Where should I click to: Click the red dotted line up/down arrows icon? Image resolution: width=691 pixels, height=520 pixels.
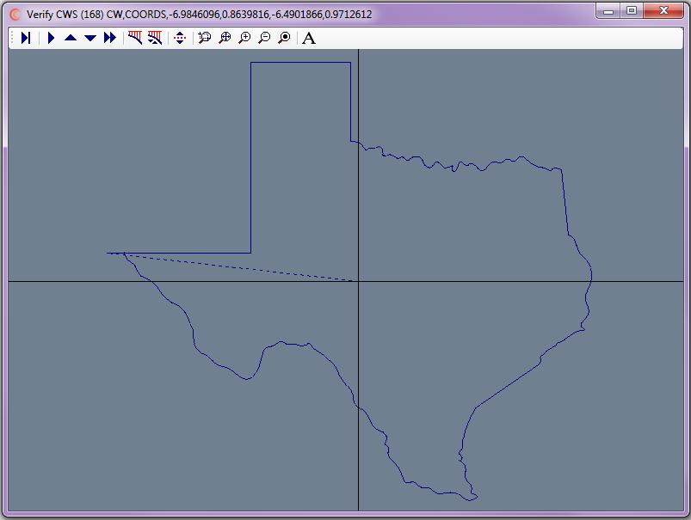click(179, 38)
